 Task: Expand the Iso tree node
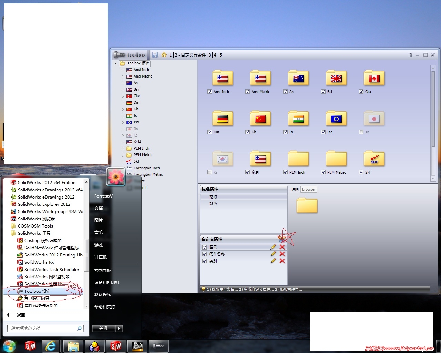tap(122, 122)
